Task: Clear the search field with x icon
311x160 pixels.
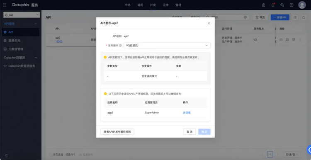Action: coord(245,17)
